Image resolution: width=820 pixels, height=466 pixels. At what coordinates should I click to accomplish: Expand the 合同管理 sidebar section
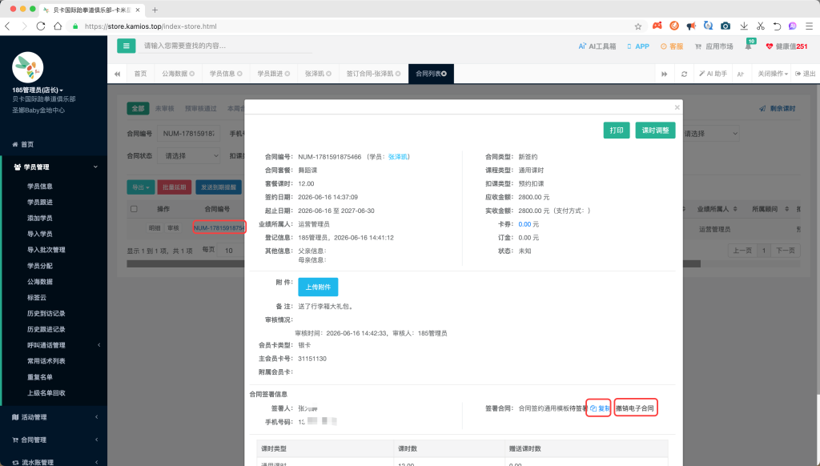coord(55,440)
